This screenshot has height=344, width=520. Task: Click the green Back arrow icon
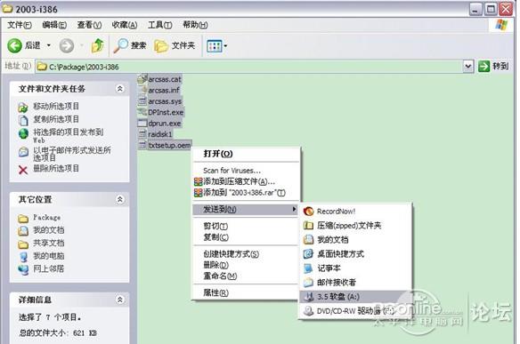pyautogui.click(x=14, y=45)
